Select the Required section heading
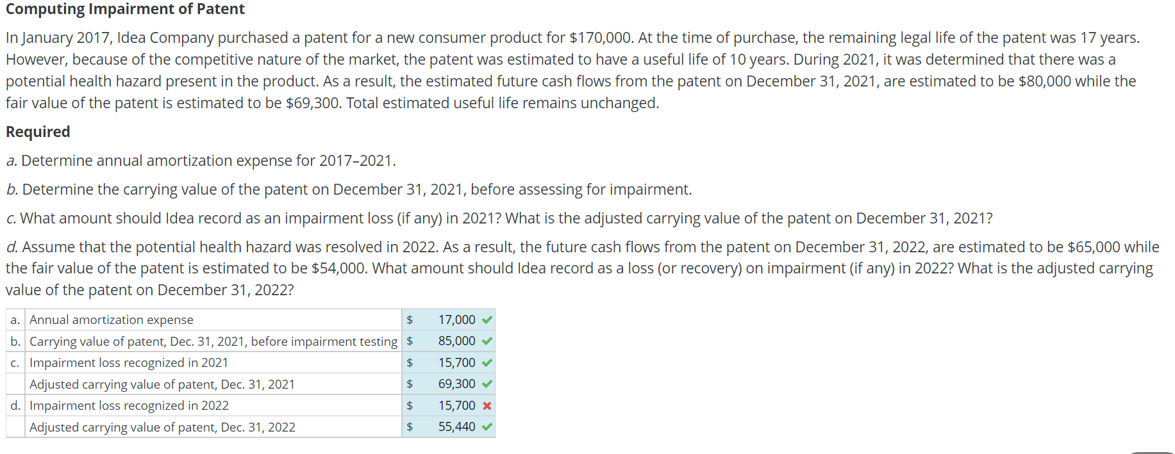The image size is (1175, 454). pyautogui.click(x=37, y=131)
